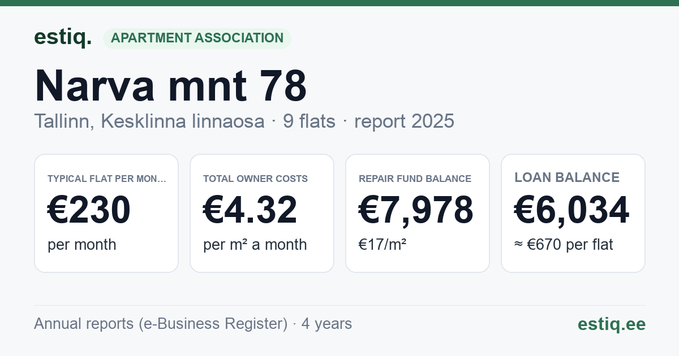Click the €4.32 value
This screenshot has height=356, width=679.
coord(250,210)
